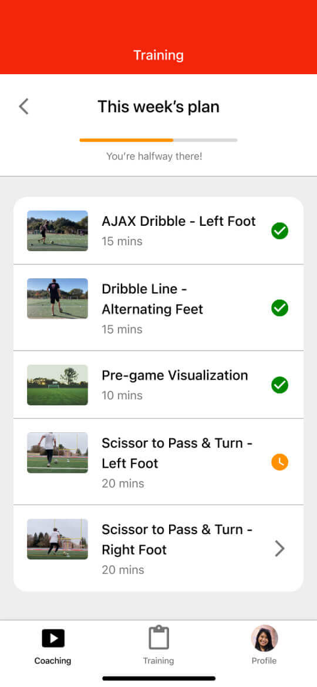The height and width of the screenshot is (687, 317).
Task: Open Pre-game Visualization field thumbnail
Action: coord(58,385)
